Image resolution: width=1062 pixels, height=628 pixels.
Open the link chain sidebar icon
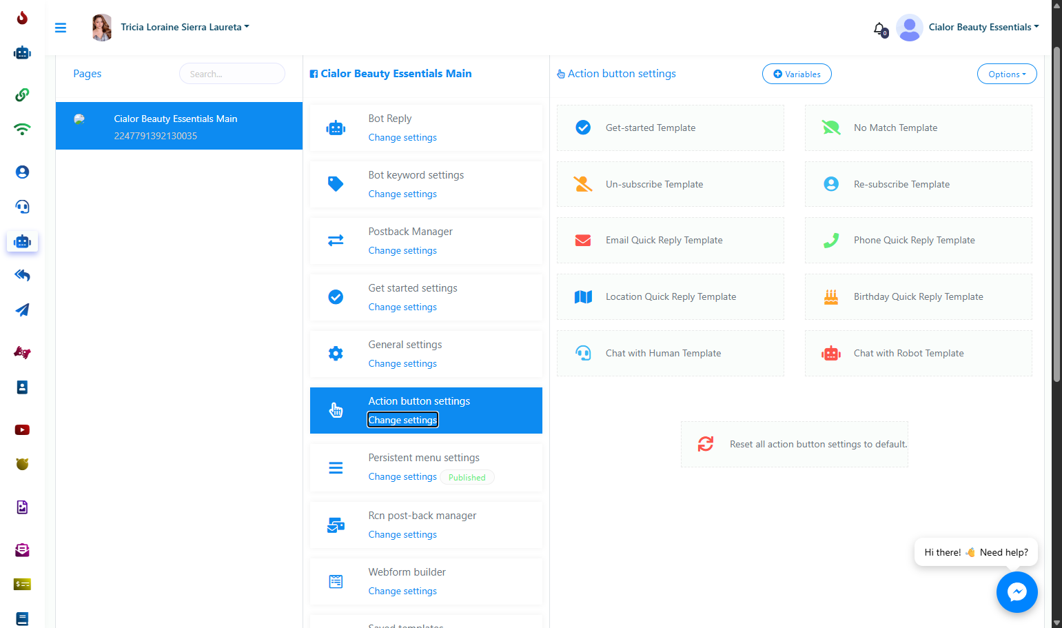(22, 94)
